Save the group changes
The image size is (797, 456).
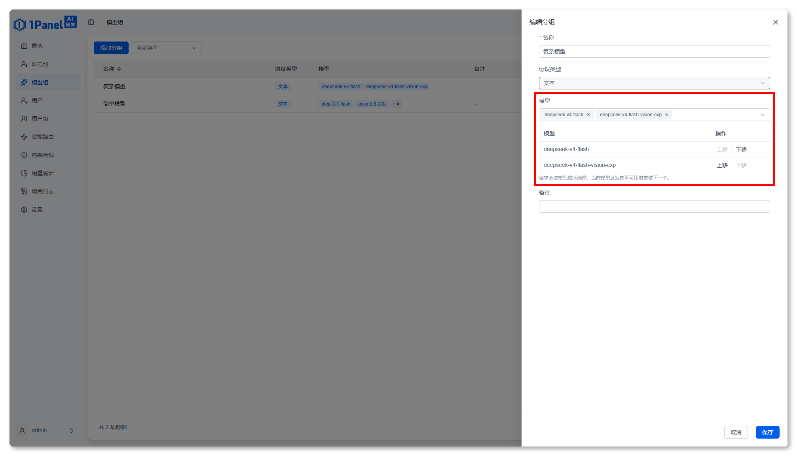pyautogui.click(x=767, y=432)
